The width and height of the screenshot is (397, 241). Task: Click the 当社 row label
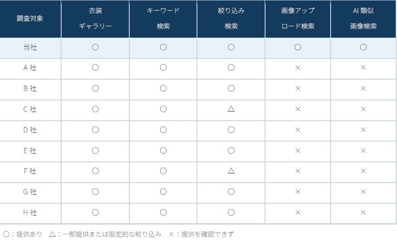tap(30, 47)
